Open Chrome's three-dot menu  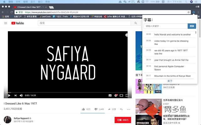click(198, 12)
